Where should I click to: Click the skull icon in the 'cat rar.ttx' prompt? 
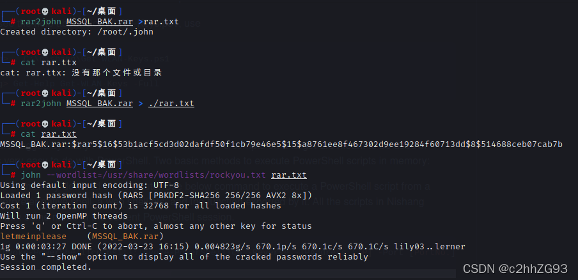point(45,52)
